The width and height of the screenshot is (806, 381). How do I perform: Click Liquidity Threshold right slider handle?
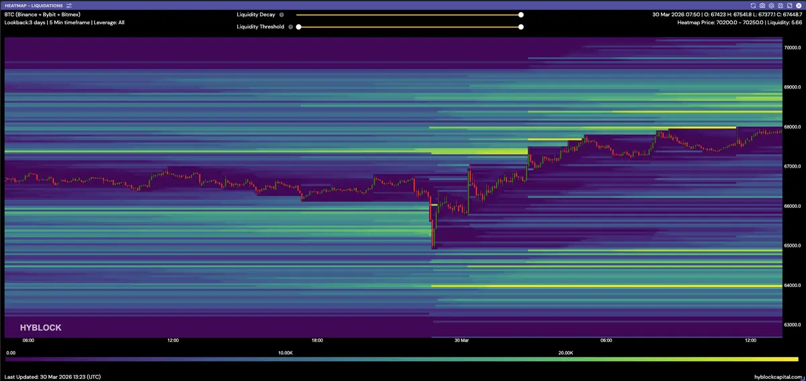click(x=521, y=27)
